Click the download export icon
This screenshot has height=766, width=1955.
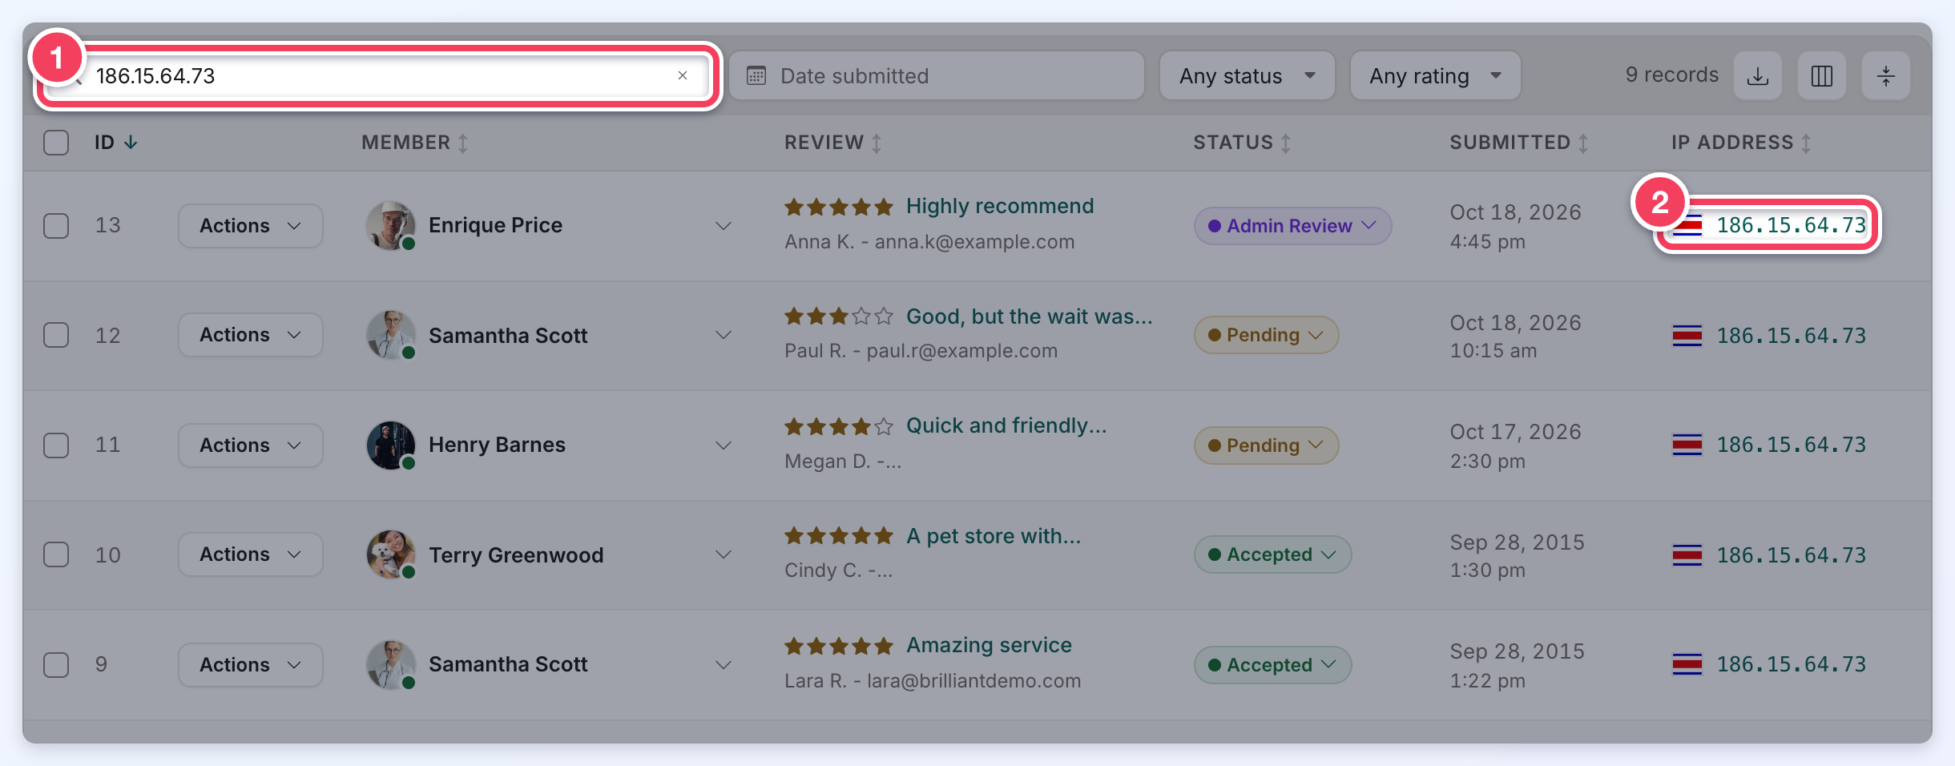1758,76
